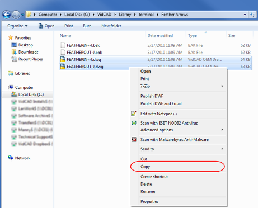Click Print in the toolbar

[x=69, y=26]
